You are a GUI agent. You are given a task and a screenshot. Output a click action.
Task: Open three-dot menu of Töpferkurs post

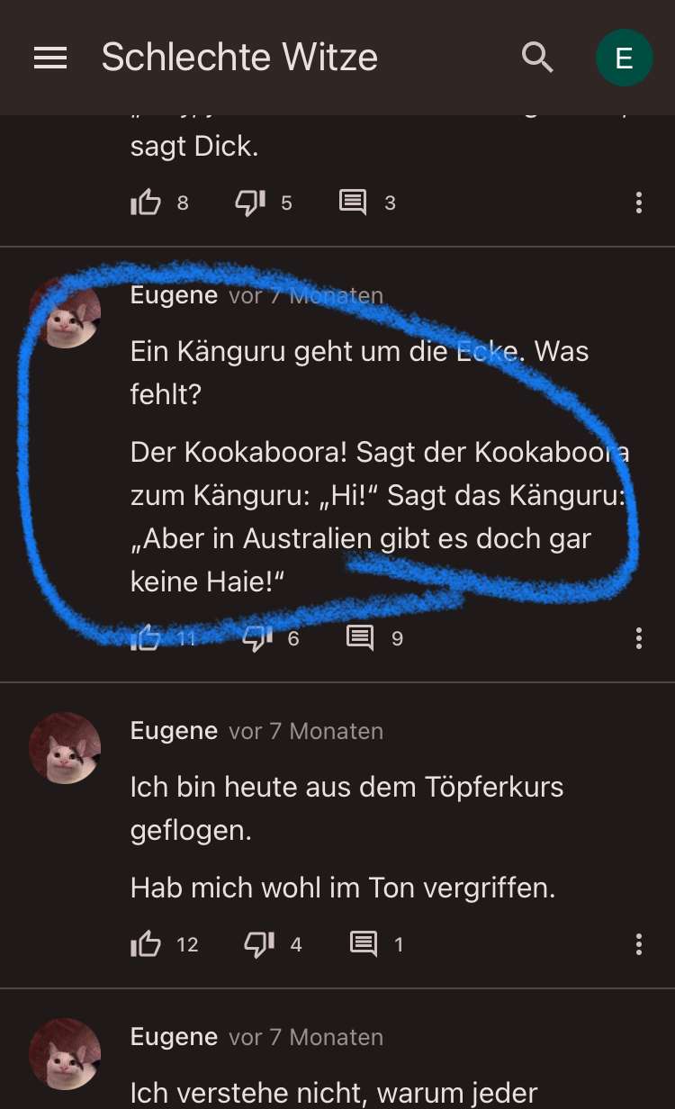click(639, 944)
